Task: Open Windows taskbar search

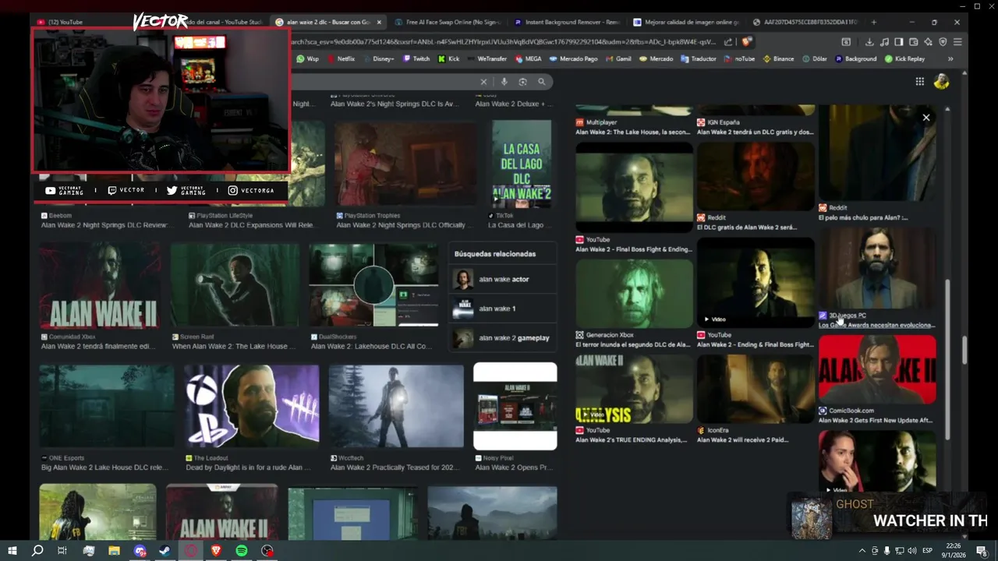Action: point(37,551)
